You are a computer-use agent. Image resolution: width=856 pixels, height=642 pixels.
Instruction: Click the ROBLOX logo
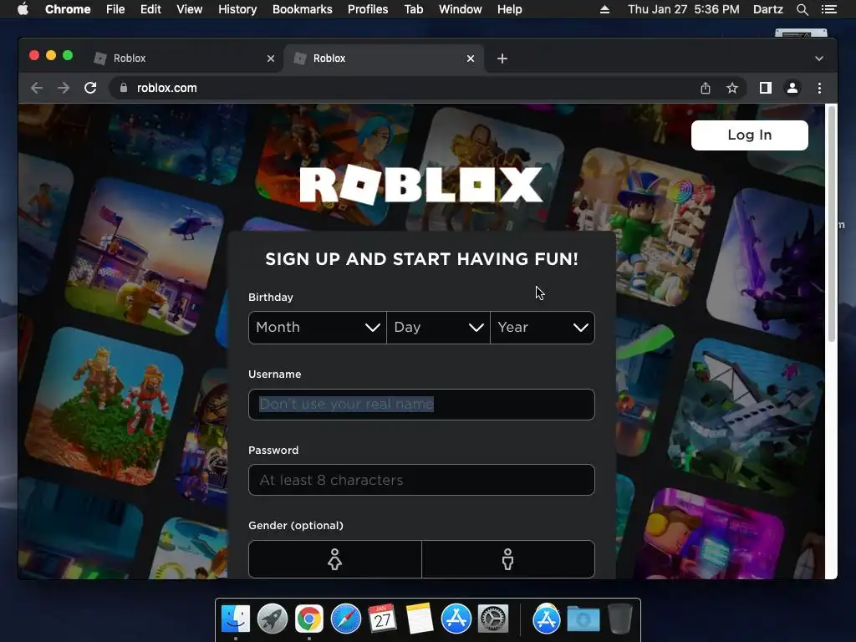click(x=421, y=186)
